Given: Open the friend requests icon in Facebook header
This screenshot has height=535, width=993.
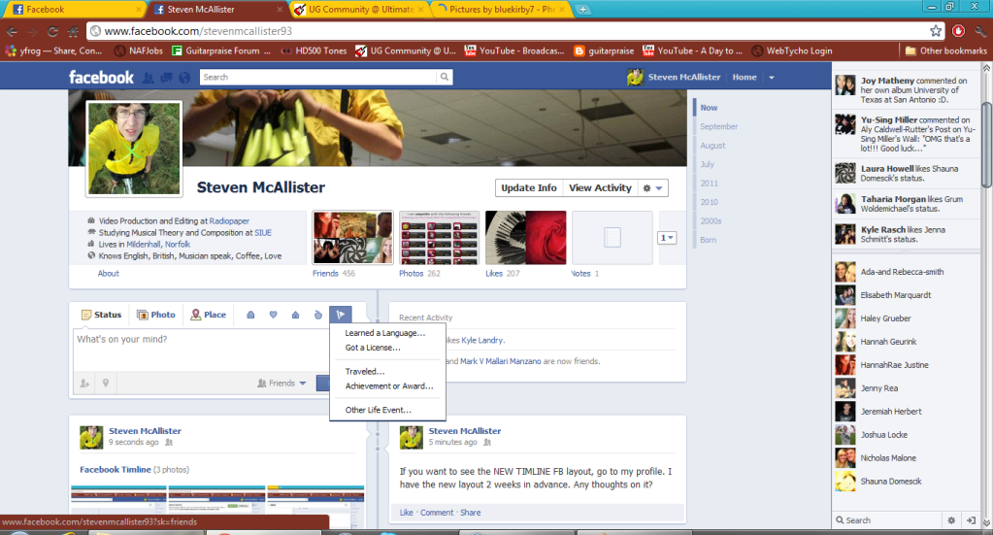Looking at the screenshot, I should click(149, 78).
